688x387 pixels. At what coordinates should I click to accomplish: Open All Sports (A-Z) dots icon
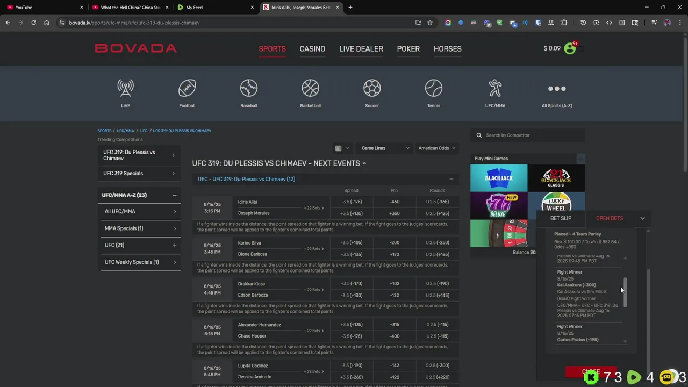pyautogui.click(x=557, y=89)
